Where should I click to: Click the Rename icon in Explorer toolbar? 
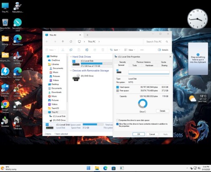(87, 50)
